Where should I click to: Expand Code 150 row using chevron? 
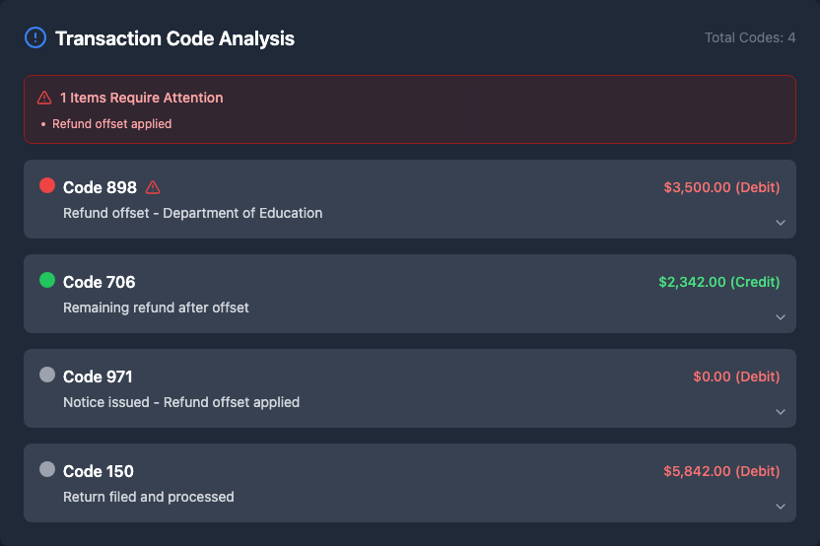click(781, 507)
